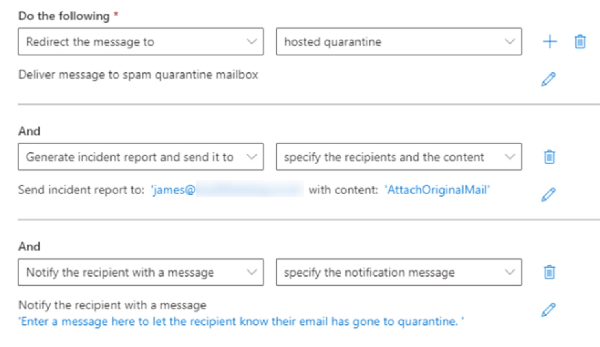Open Notify the recipient with a message dropdown
The width and height of the screenshot is (600, 347).
141,272
